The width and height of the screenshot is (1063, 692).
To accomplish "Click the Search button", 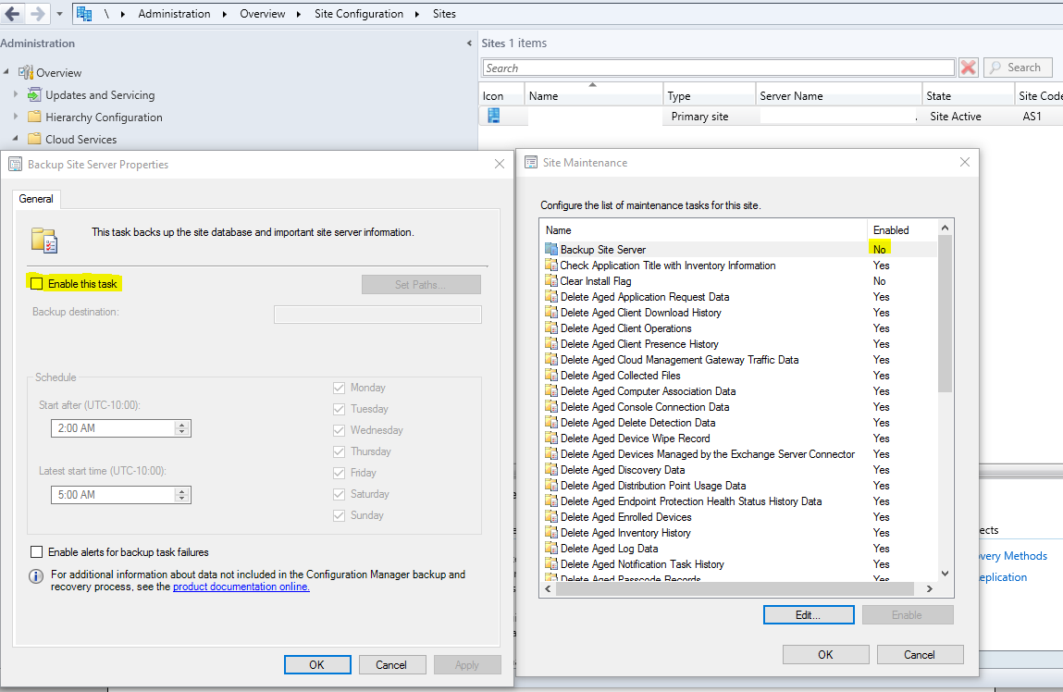I will (x=1018, y=68).
